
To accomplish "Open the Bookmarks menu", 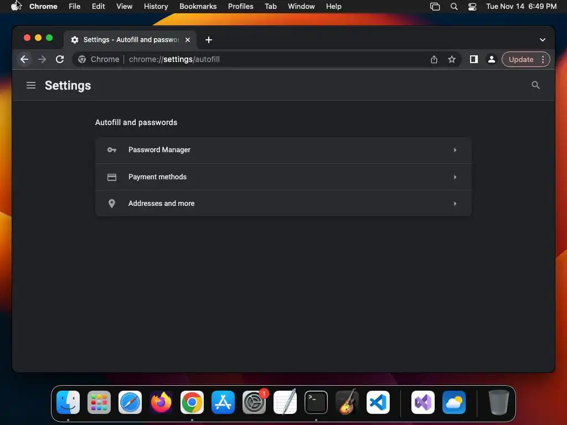I will [198, 7].
